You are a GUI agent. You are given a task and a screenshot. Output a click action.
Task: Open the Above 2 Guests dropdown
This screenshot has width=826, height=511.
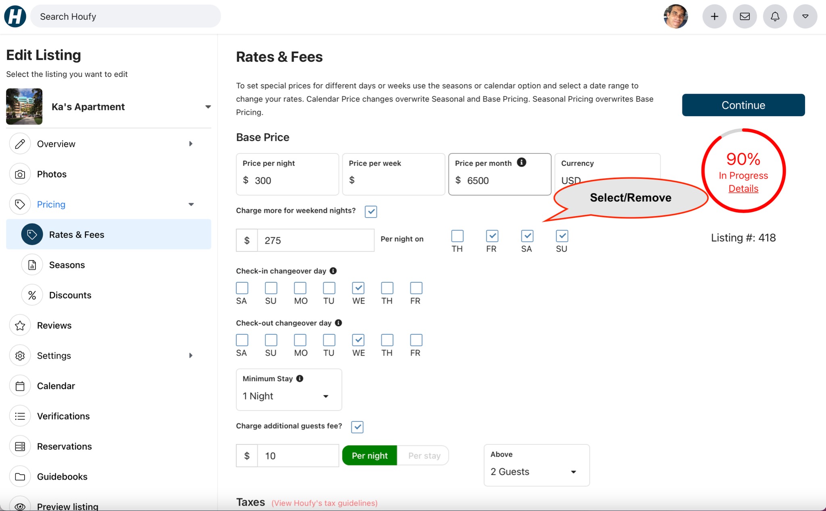tap(536, 471)
